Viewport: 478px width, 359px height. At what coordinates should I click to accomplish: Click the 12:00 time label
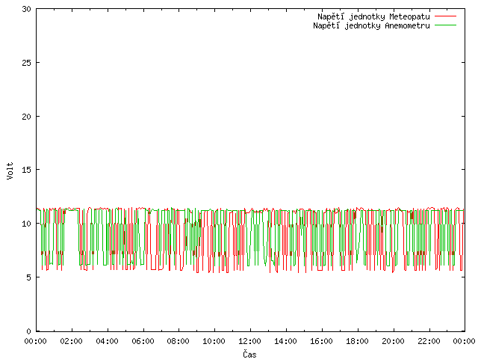pyautogui.click(x=250, y=341)
